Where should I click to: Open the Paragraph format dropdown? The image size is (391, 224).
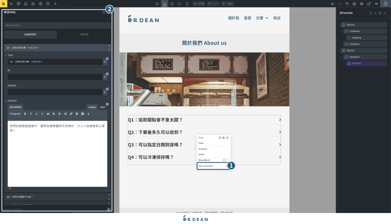tap(15, 114)
